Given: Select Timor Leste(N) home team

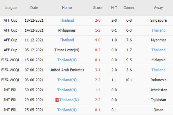Looking at the screenshot, I should [67, 50].
